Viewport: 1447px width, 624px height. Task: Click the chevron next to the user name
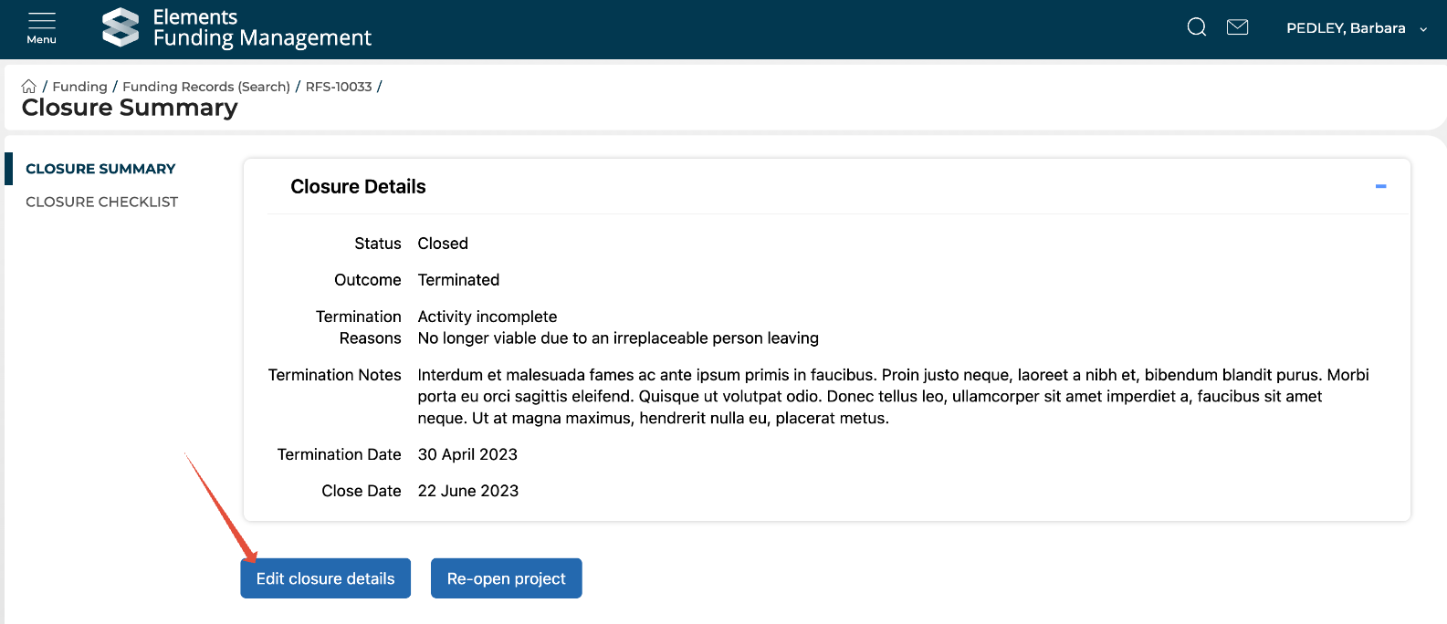point(1423,29)
